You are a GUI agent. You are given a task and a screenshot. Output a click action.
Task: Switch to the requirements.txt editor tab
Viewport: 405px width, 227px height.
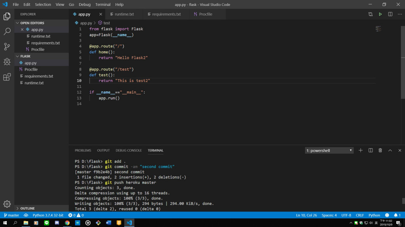click(x=166, y=14)
